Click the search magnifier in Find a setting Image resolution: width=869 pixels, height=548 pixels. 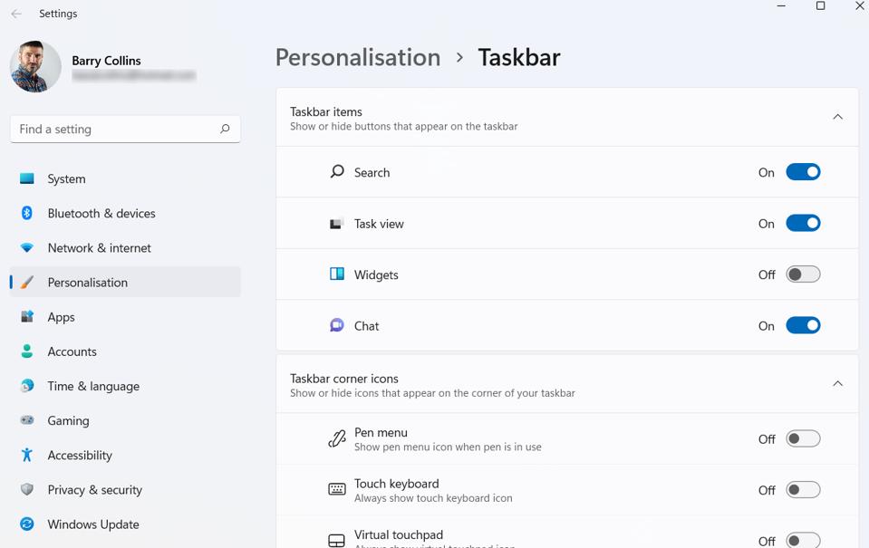point(224,129)
